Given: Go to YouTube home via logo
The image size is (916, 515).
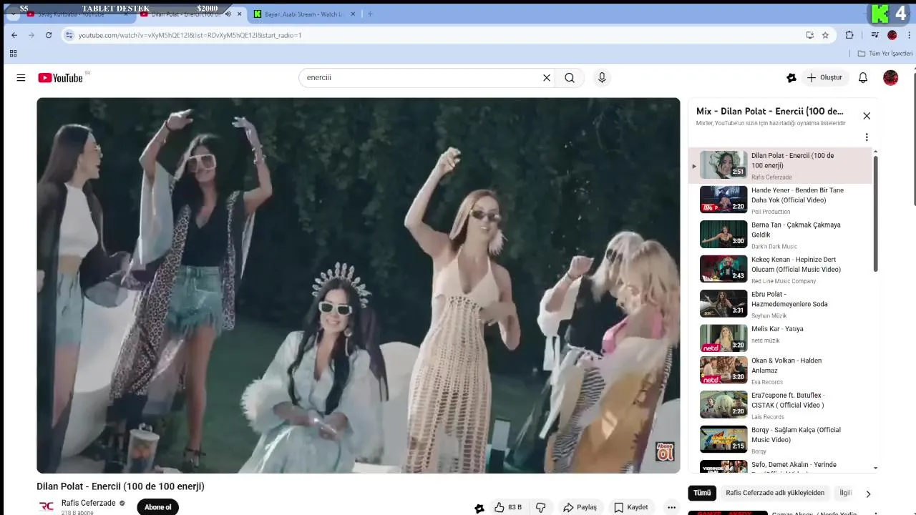Looking at the screenshot, I should coord(60,77).
